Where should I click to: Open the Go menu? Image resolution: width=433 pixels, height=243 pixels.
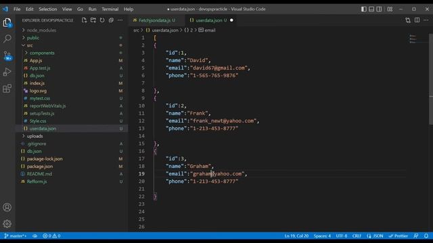point(80,9)
